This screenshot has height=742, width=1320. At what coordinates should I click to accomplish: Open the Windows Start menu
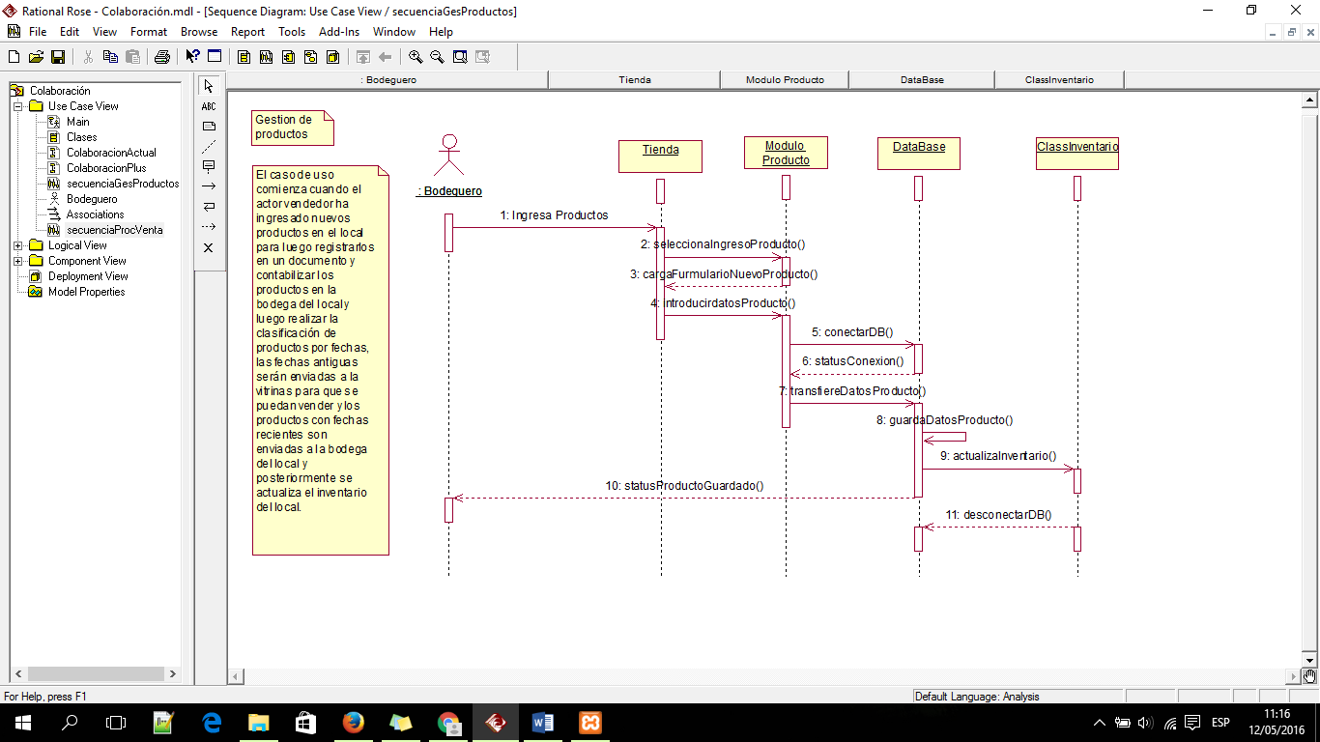pos(22,723)
